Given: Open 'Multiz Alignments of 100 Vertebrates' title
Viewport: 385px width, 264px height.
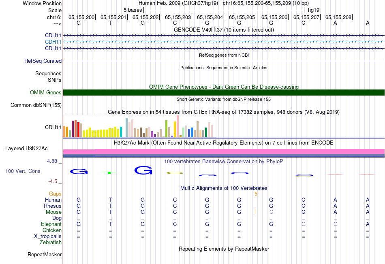Looking at the screenshot, I should pyautogui.click(x=224, y=188).
